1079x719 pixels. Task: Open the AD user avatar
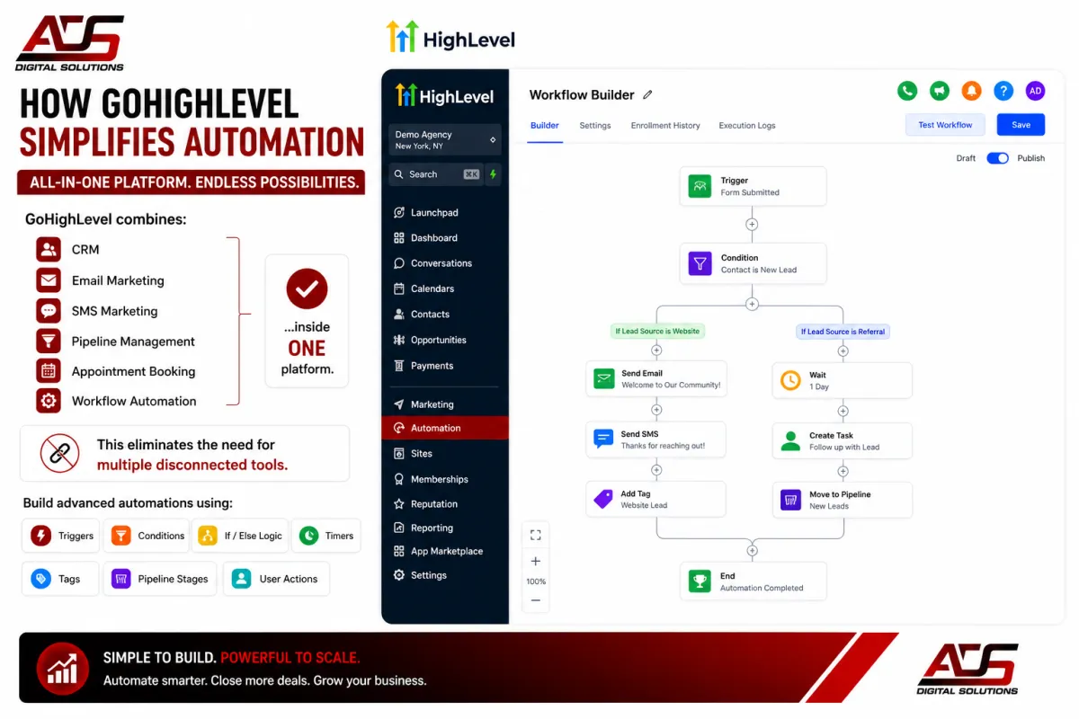point(1035,91)
